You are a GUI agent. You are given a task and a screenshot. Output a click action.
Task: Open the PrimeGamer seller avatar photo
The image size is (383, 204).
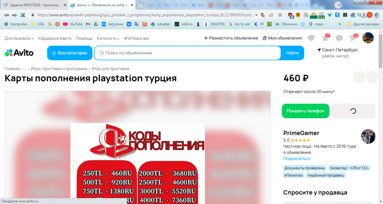[368, 136]
